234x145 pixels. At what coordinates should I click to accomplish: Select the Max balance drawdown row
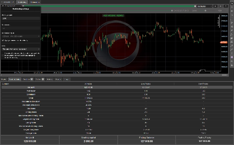pyautogui.click(x=117, y=101)
